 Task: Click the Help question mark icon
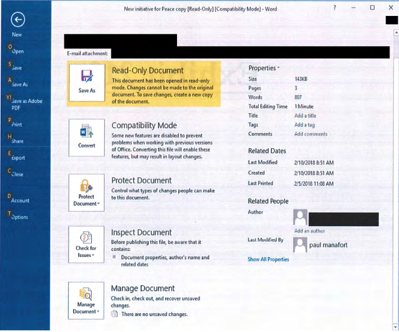click(x=335, y=8)
